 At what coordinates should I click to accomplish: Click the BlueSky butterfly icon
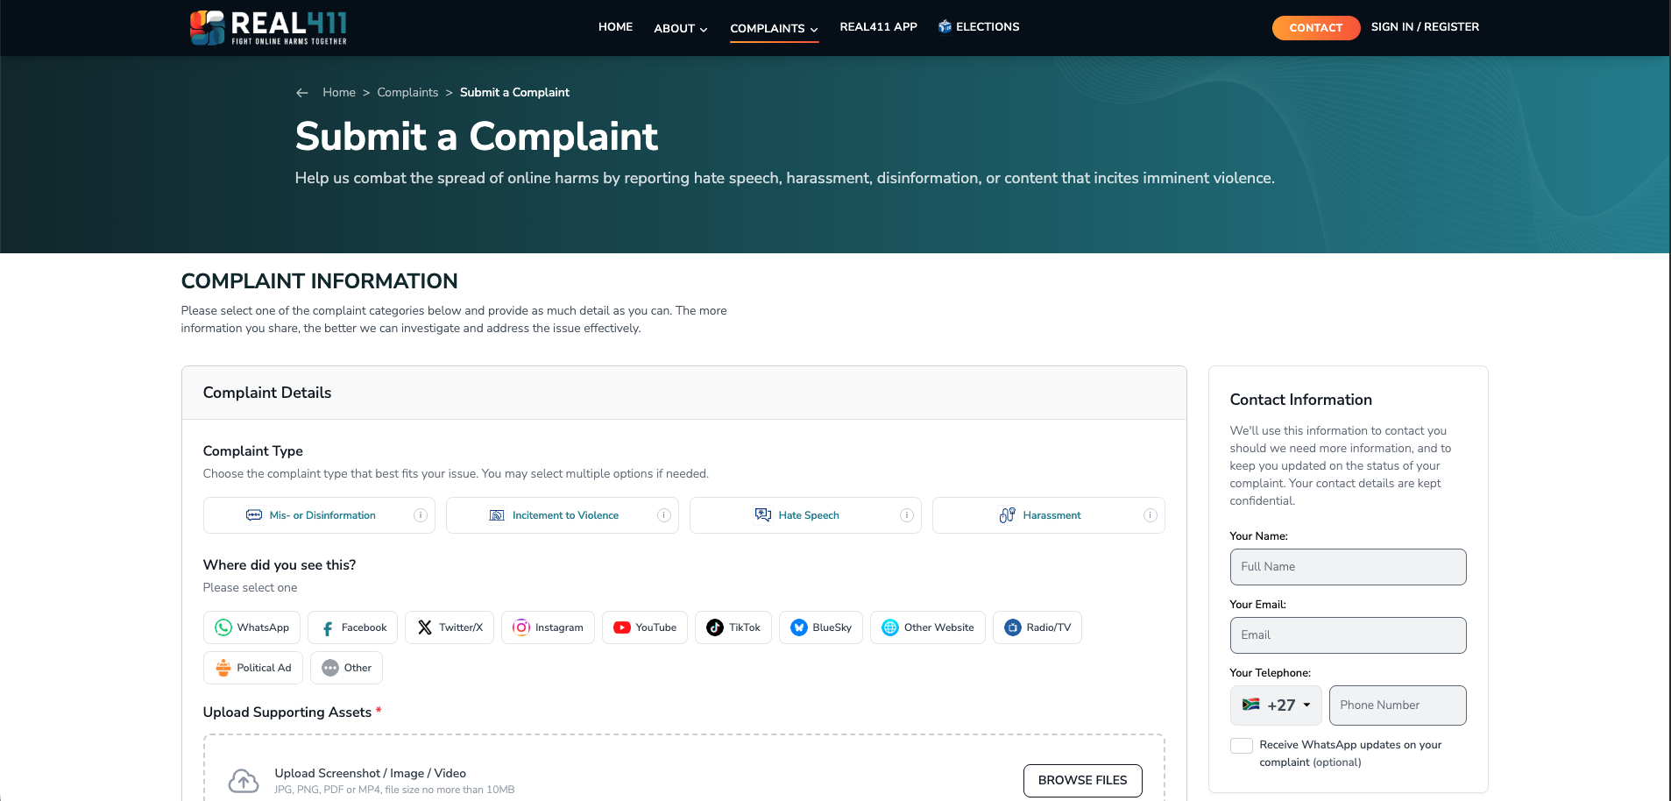[799, 627]
